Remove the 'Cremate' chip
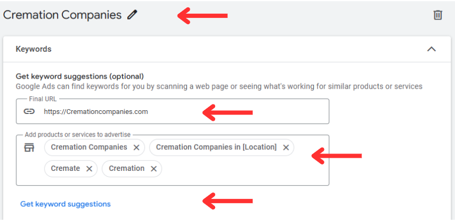Screen dimensions: 455x221 pos(89,169)
